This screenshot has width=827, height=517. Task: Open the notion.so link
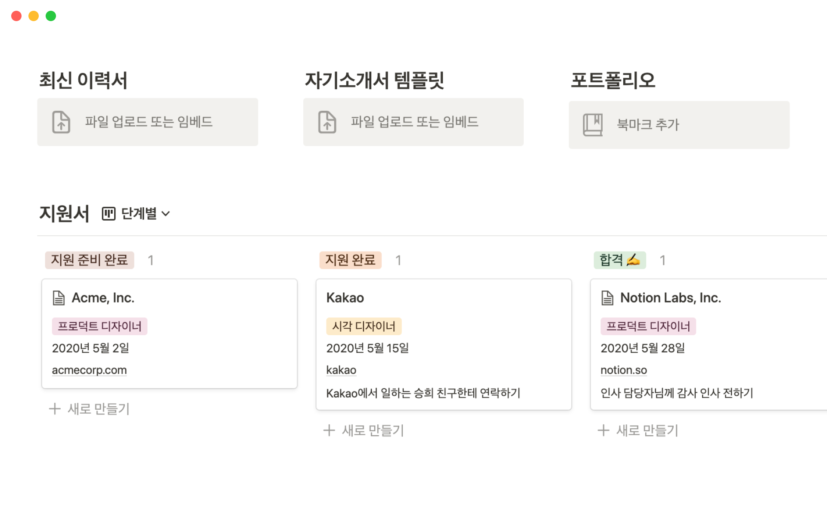[x=623, y=370]
